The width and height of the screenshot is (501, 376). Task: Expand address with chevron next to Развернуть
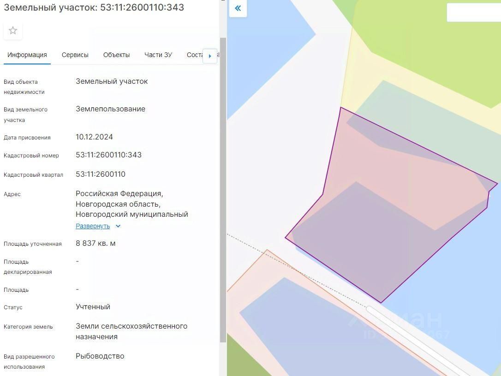click(118, 226)
